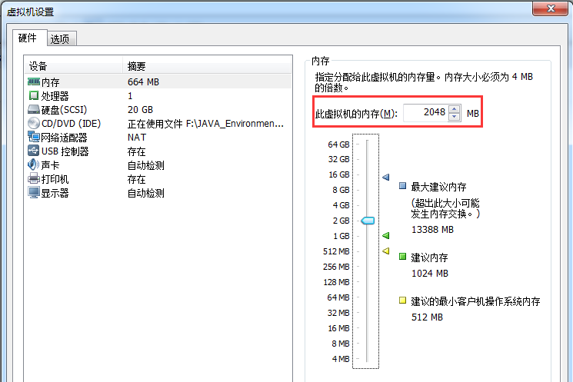The height and width of the screenshot is (382, 573).
Task: Select the 处理器 processor icon
Action: tap(34, 95)
